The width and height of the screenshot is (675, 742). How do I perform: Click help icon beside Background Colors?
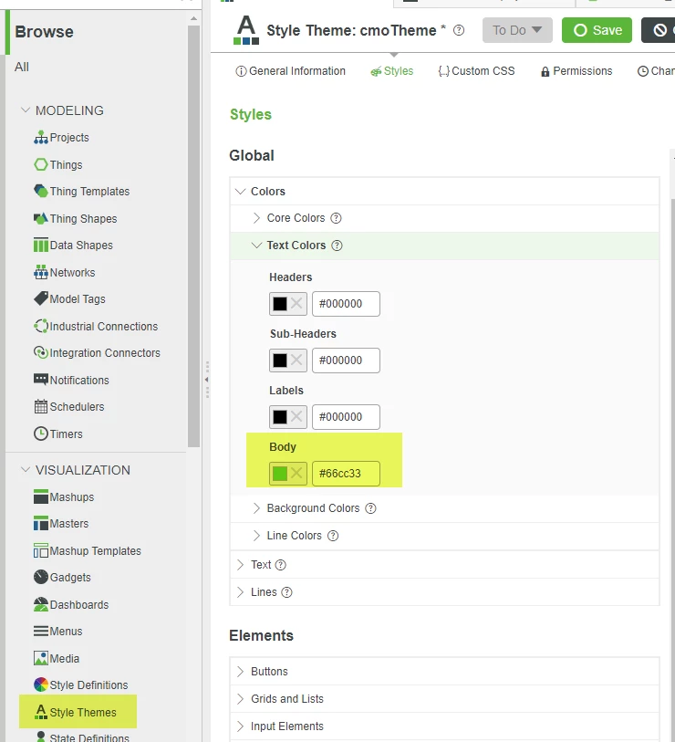pos(371,508)
